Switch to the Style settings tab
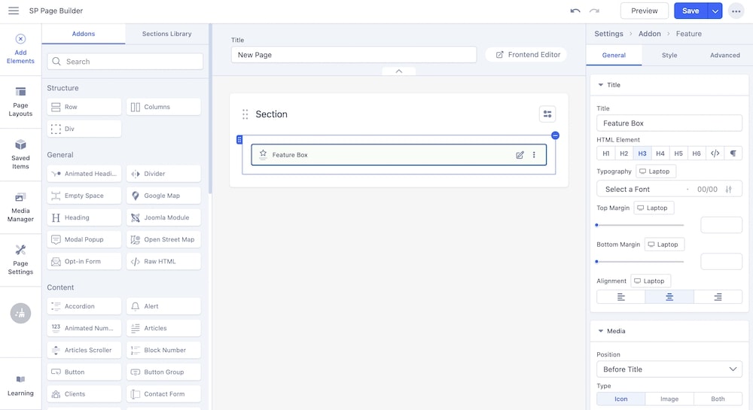Viewport: 753px width, 410px height. tap(669, 55)
